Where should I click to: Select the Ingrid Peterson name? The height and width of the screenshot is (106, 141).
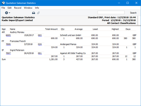(17, 50)
